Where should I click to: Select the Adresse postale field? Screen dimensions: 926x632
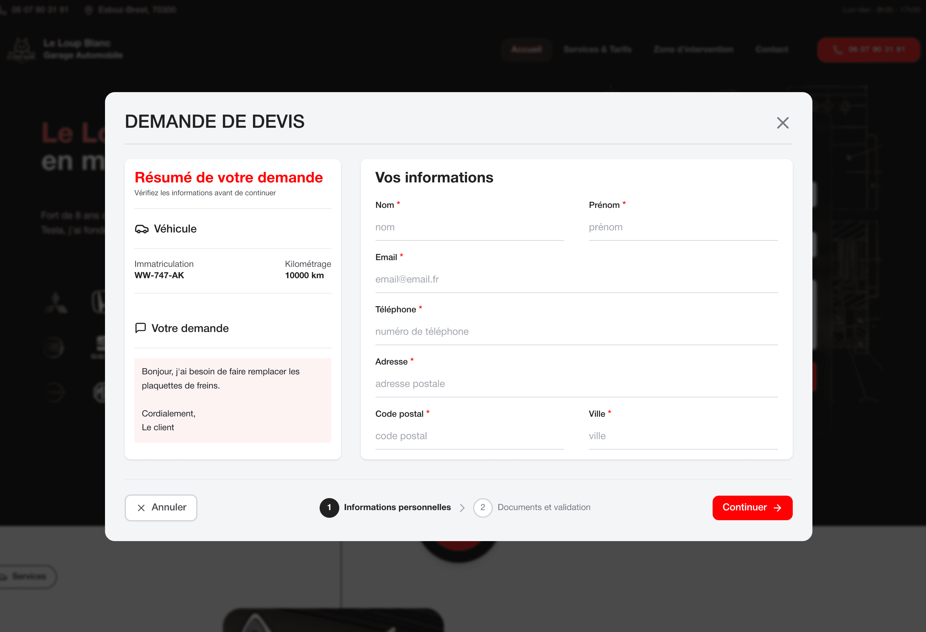[576, 384]
